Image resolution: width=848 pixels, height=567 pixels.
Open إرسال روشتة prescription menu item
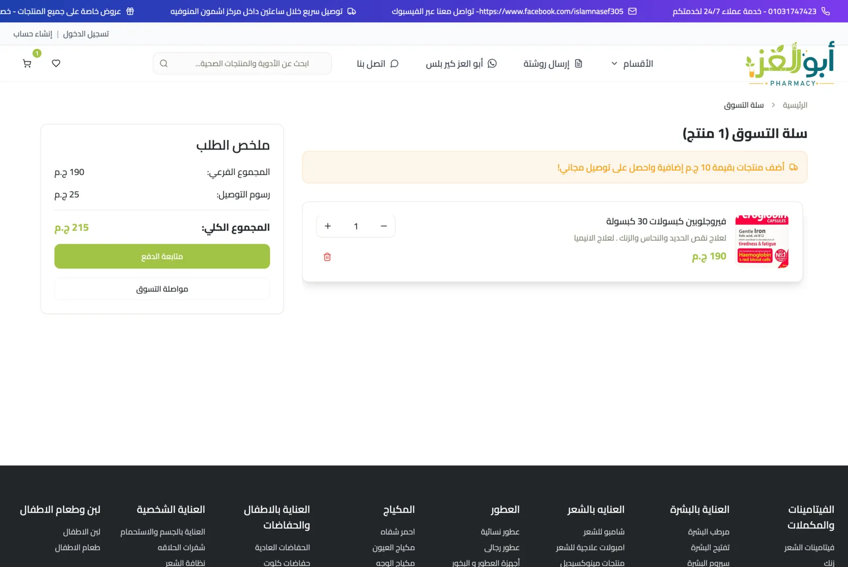point(553,64)
